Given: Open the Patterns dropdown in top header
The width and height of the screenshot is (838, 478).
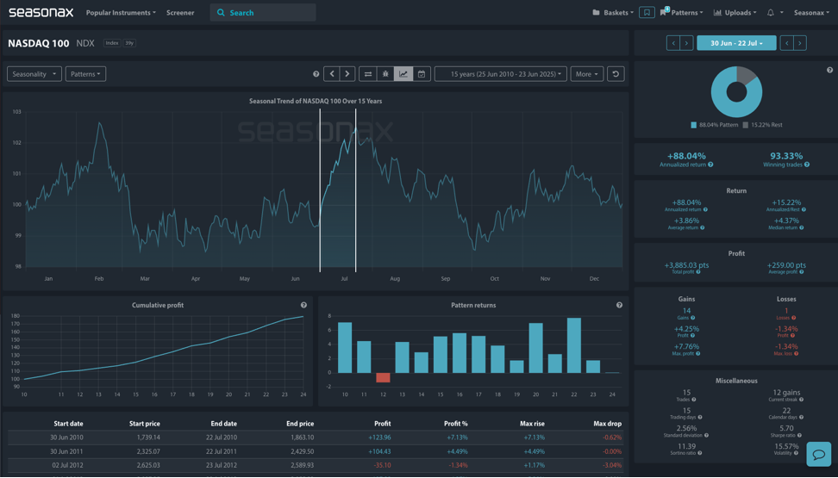Looking at the screenshot, I should [687, 12].
